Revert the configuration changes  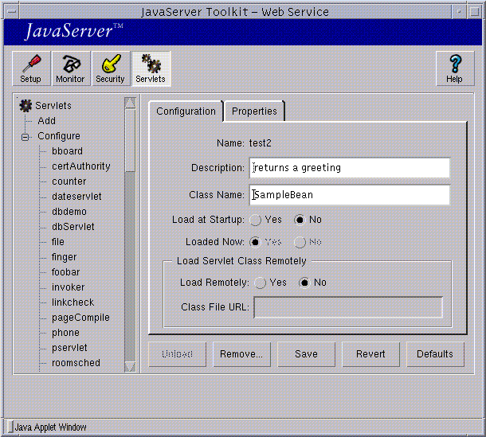click(x=370, y=354)
